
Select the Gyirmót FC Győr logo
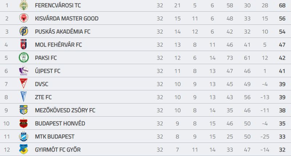pos(24,149)
